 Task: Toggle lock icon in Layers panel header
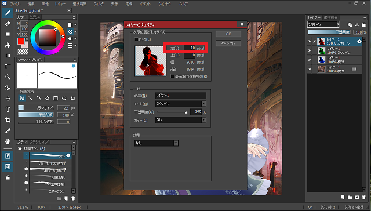pyautogui.click(x=364, y=24)
